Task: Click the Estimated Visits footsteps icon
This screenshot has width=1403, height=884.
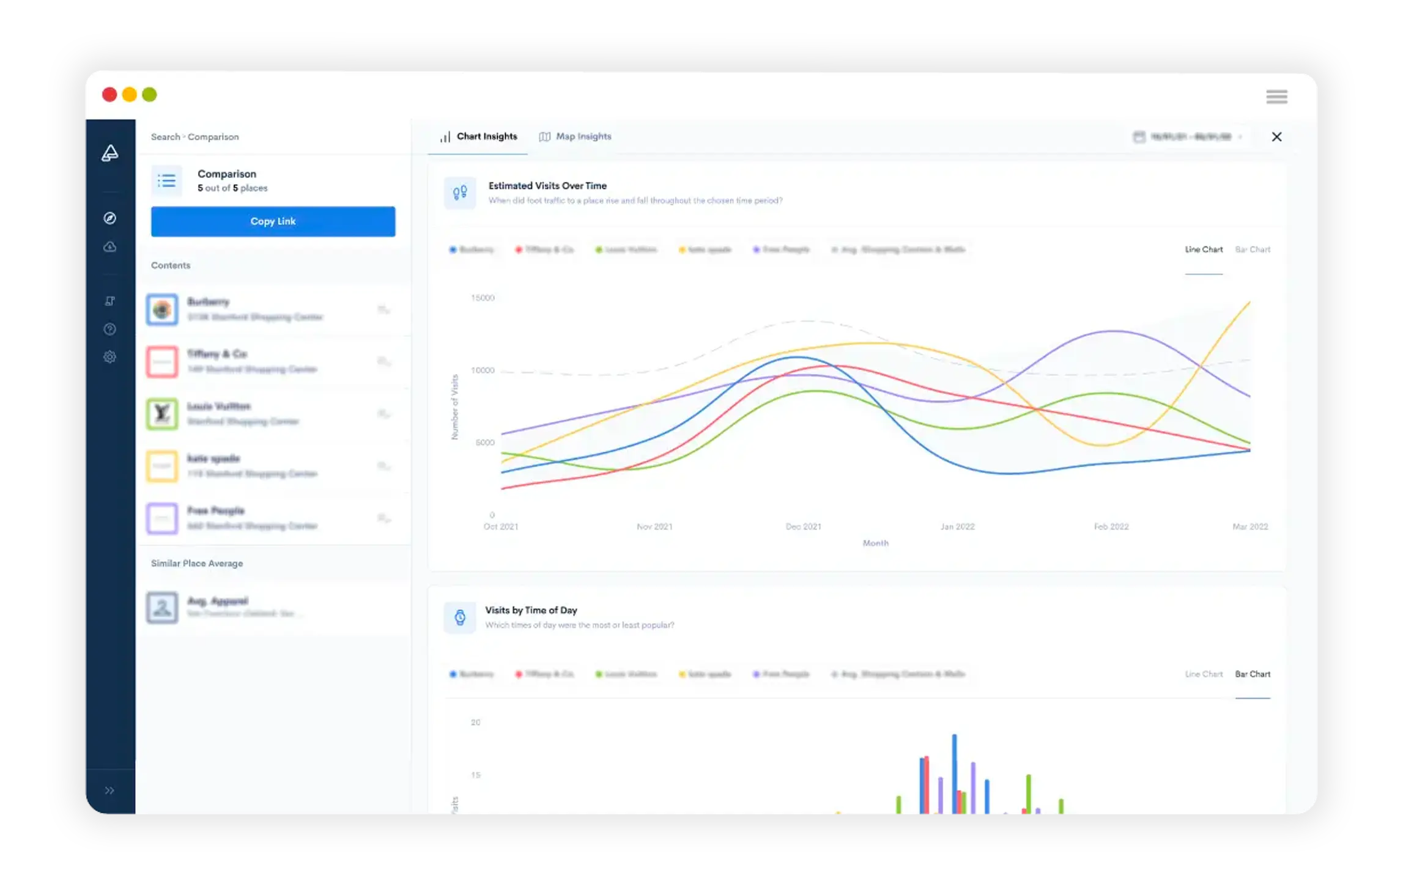Action: point(460,193)
